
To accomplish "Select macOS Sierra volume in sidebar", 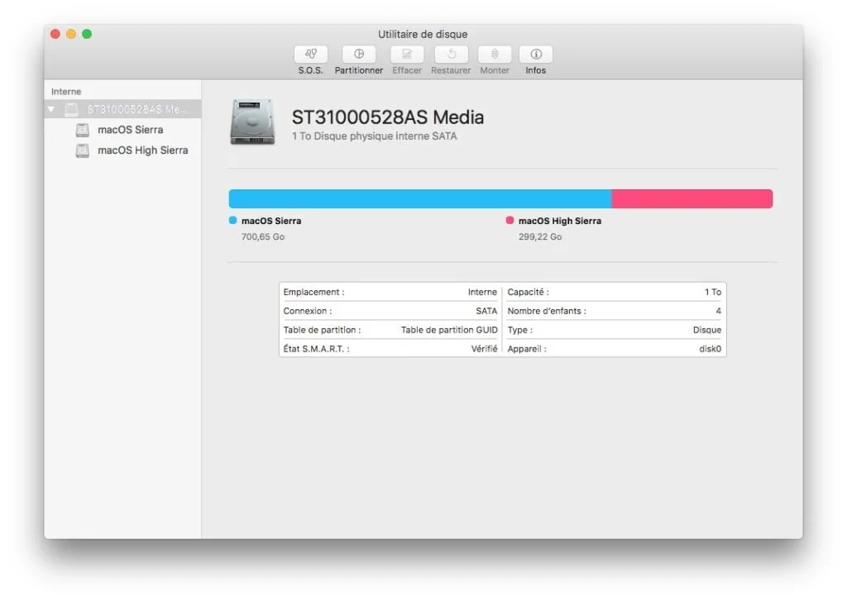I will [x=123, y=130].
